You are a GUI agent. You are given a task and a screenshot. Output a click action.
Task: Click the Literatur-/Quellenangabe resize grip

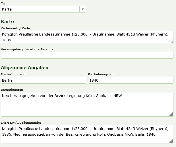tap(171, 141)
